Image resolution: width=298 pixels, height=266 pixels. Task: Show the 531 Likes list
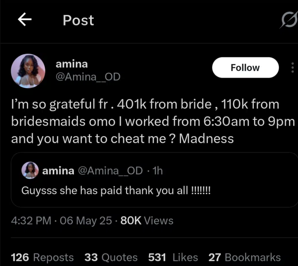pos(173,258)
